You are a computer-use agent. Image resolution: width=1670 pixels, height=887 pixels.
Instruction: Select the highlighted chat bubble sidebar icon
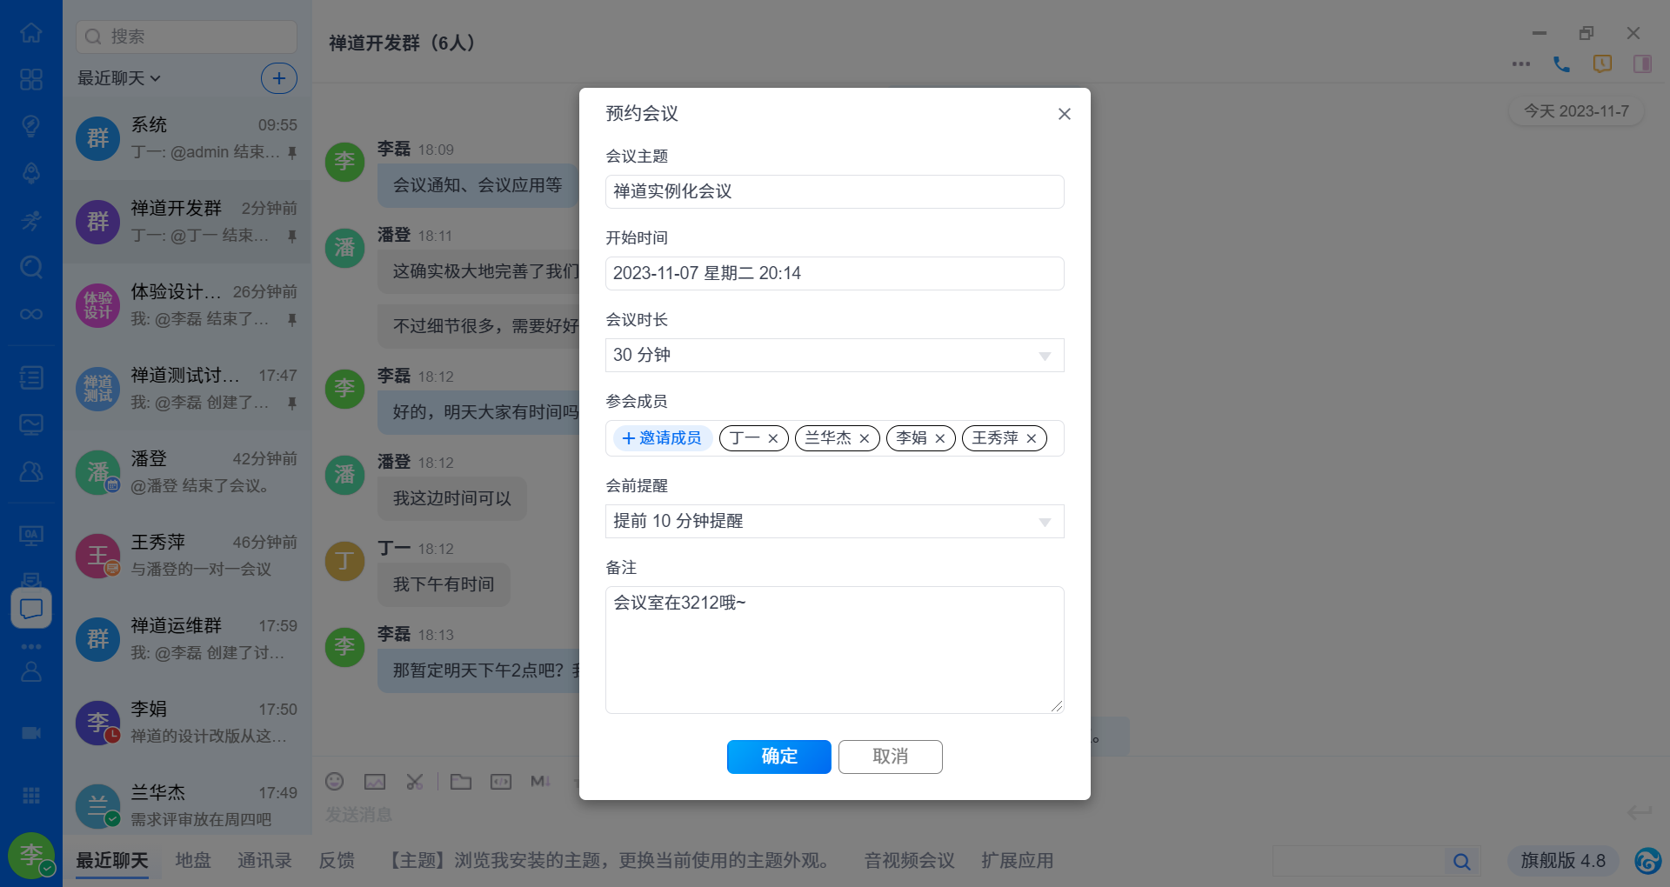tap(31, 608)
